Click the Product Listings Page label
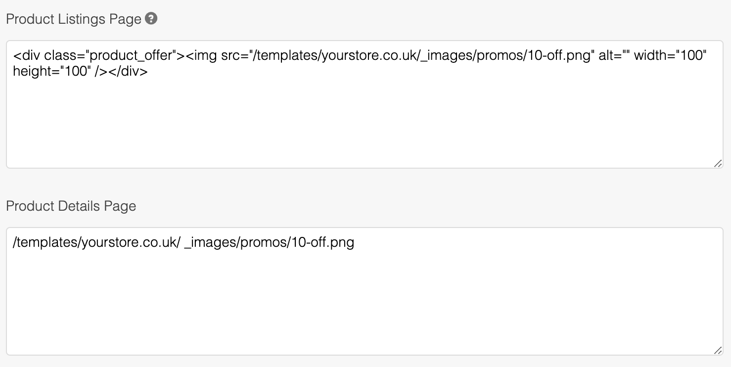731x367 pixels. coord(74,19)
